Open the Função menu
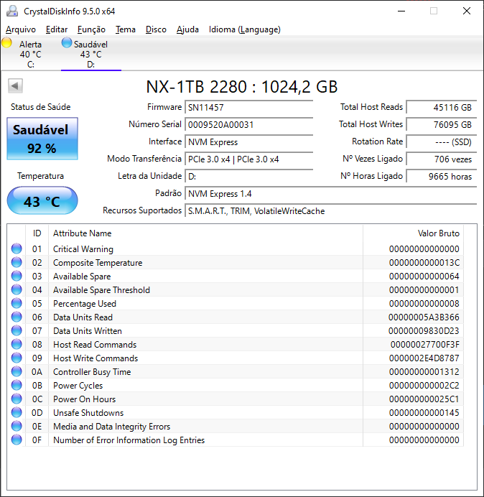This screenshot has width=484, height=497. click(x=91, y=29)
